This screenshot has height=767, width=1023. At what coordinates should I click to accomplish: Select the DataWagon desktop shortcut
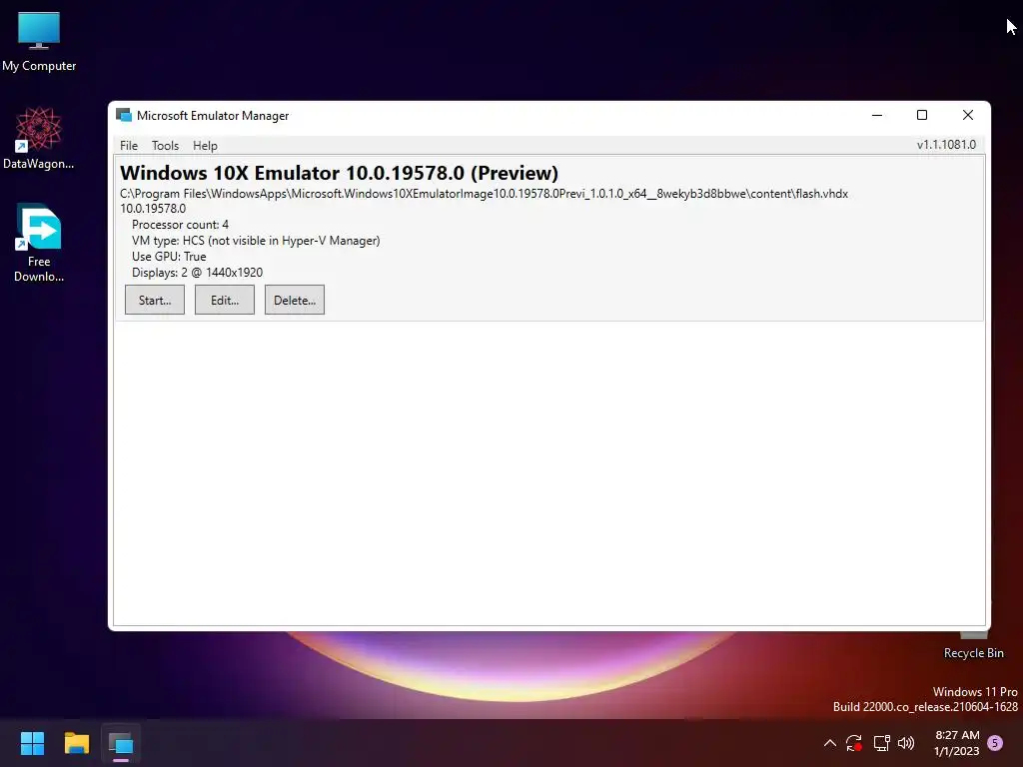(x=39, y=138)
